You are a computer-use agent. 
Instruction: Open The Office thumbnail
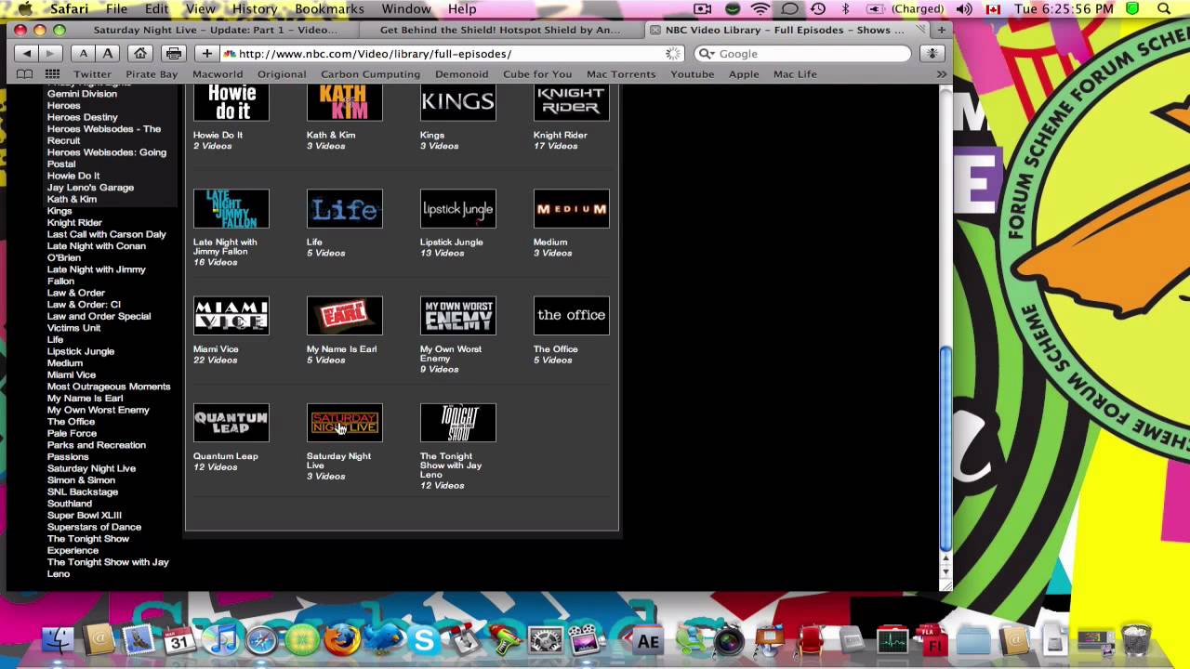coord(572,316)
